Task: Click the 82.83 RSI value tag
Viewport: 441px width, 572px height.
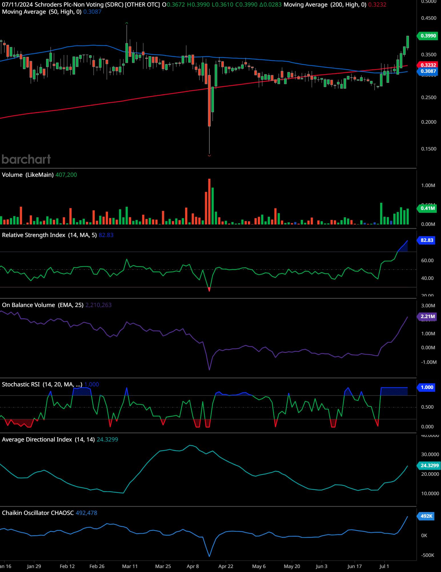Action: pyautogui.click(x=426, y=240)
